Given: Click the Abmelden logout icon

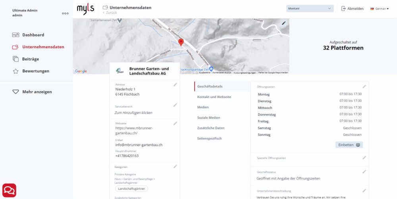Looking at the screenshot, I should (343, 9).
